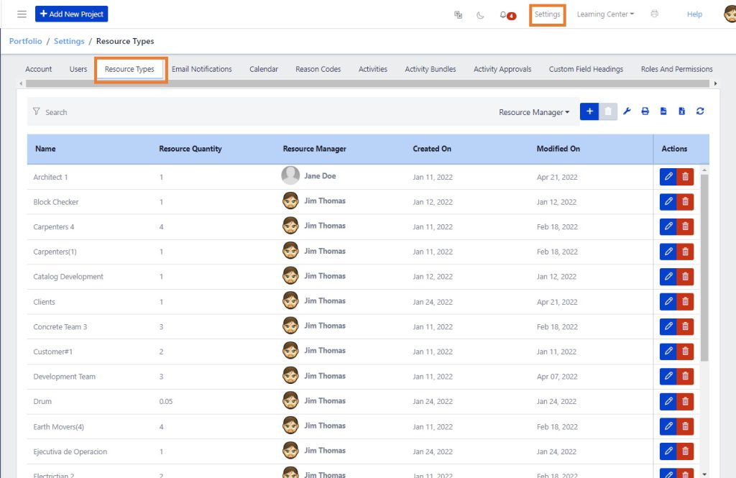Image resolution: width=736 pixels, height=478 pixels.
Task: Add a new resource type with plus button
Action: coord(589,111)
